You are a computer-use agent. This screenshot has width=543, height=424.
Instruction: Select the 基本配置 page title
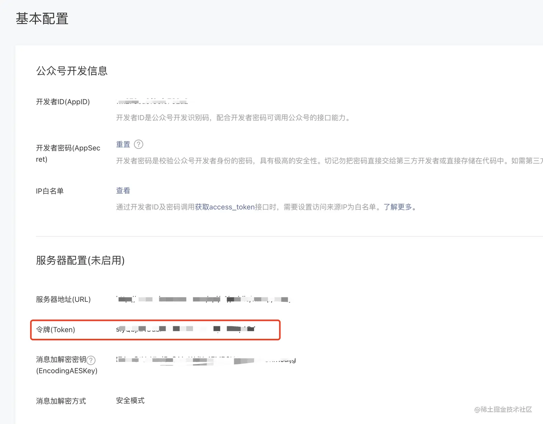(42, 19)
